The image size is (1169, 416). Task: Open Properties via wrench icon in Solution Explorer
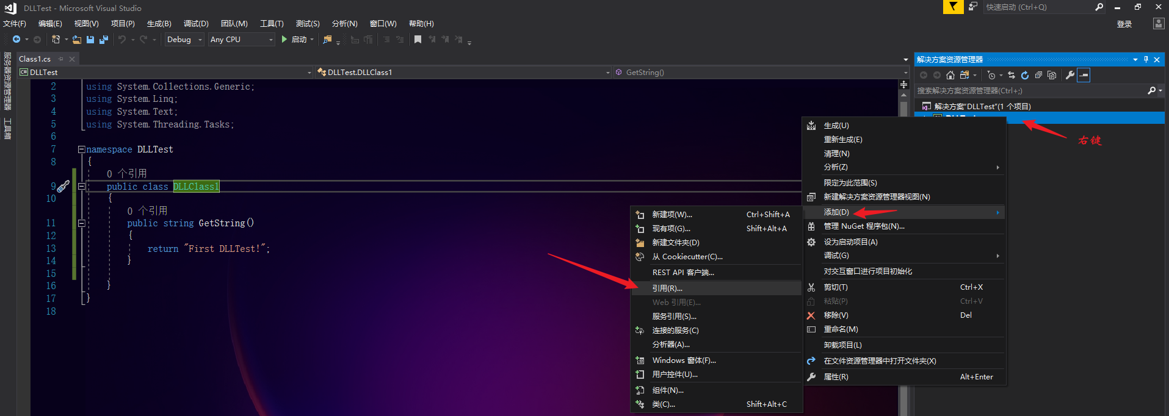click(x=1070, y=75)
